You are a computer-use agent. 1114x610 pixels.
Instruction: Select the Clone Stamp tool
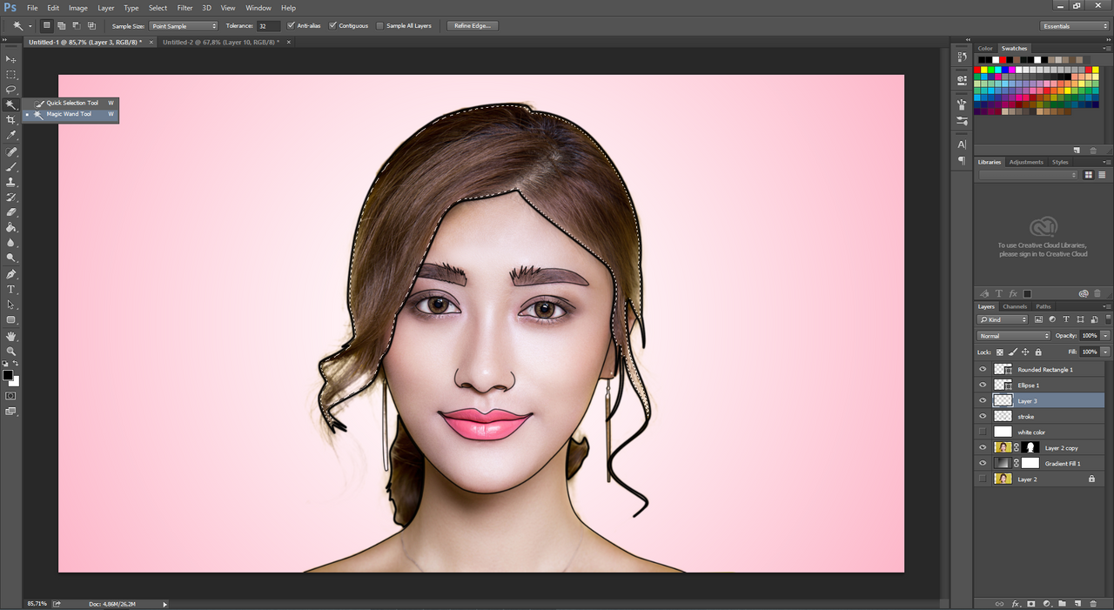coord(11,182)
